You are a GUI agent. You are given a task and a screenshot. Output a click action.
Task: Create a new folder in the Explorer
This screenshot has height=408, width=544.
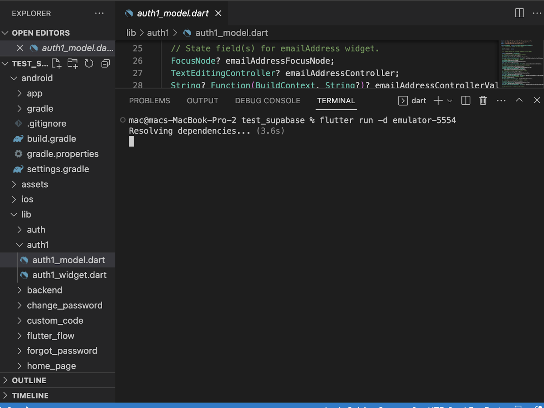click(72, 63)
